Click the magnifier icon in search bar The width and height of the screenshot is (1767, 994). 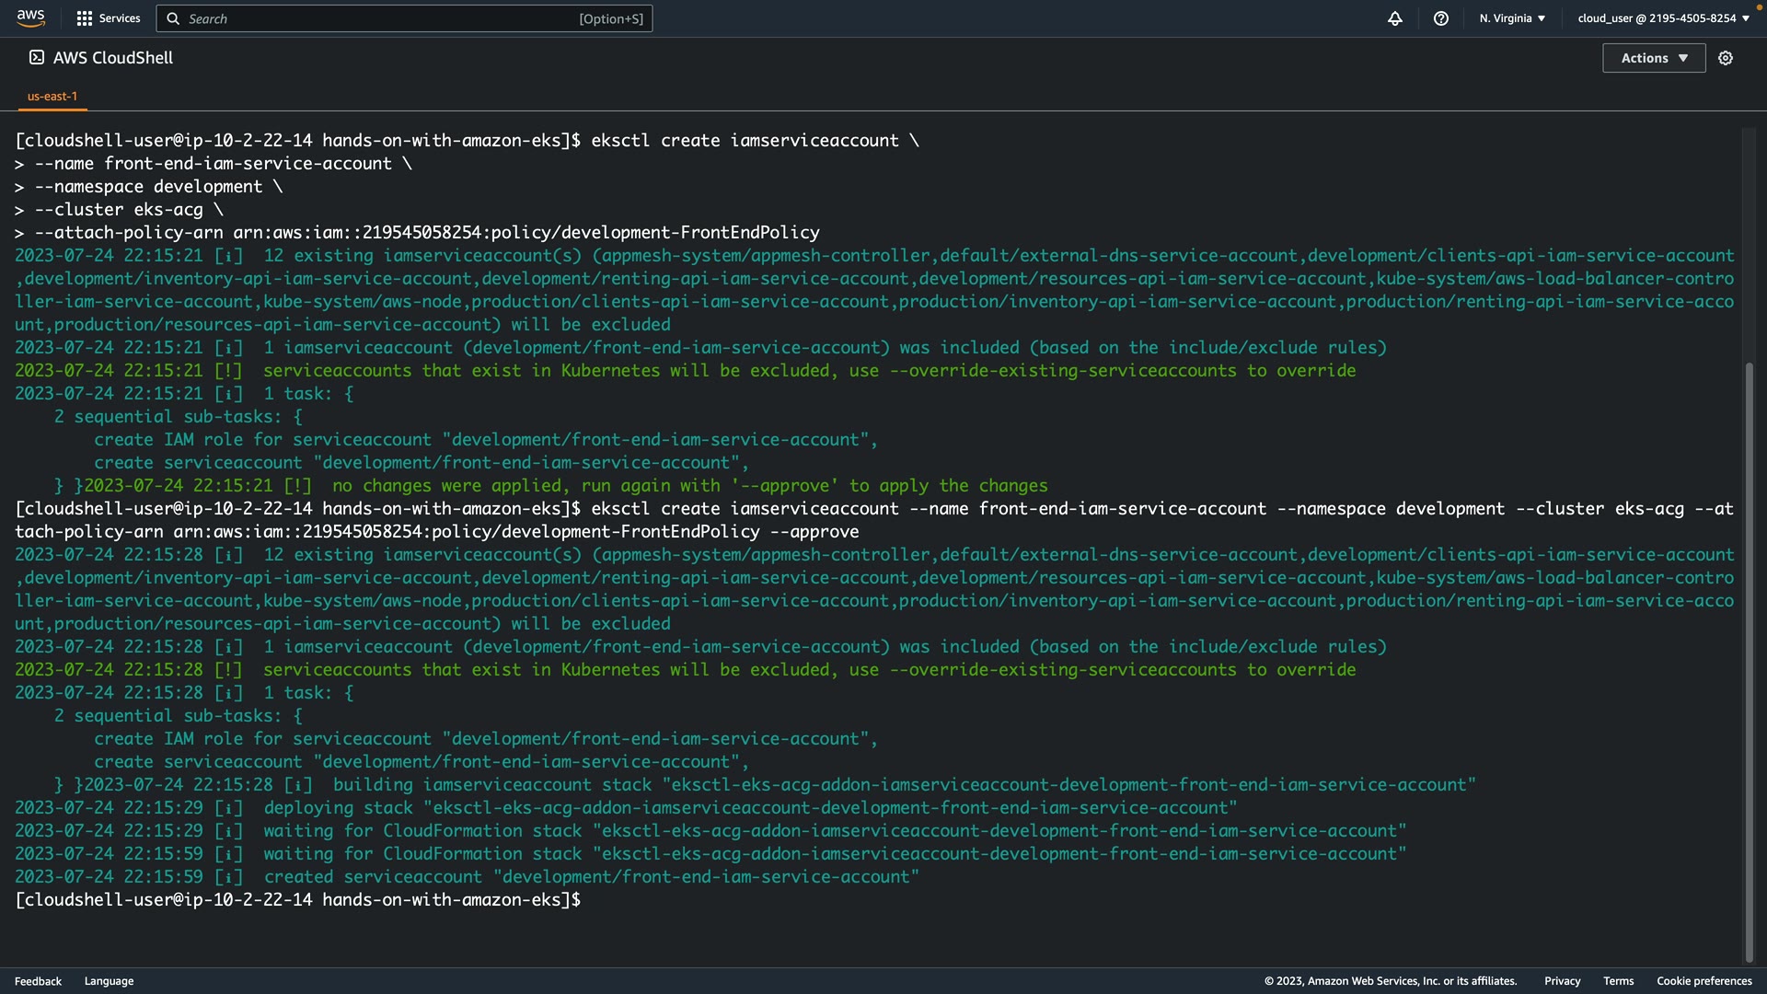[x=173, y=18]
